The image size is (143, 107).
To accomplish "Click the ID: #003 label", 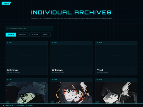I will 99,43.
